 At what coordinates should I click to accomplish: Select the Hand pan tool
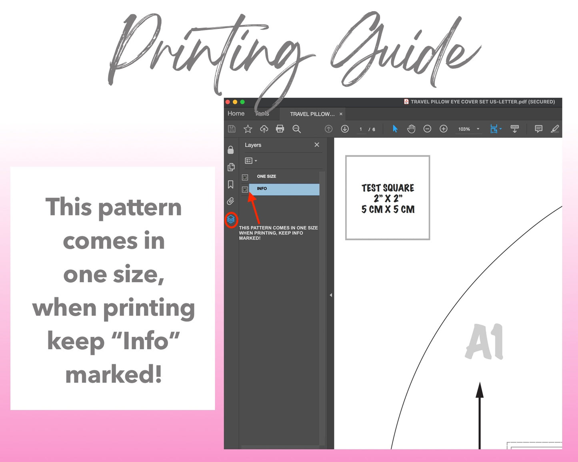pos(411,129)
